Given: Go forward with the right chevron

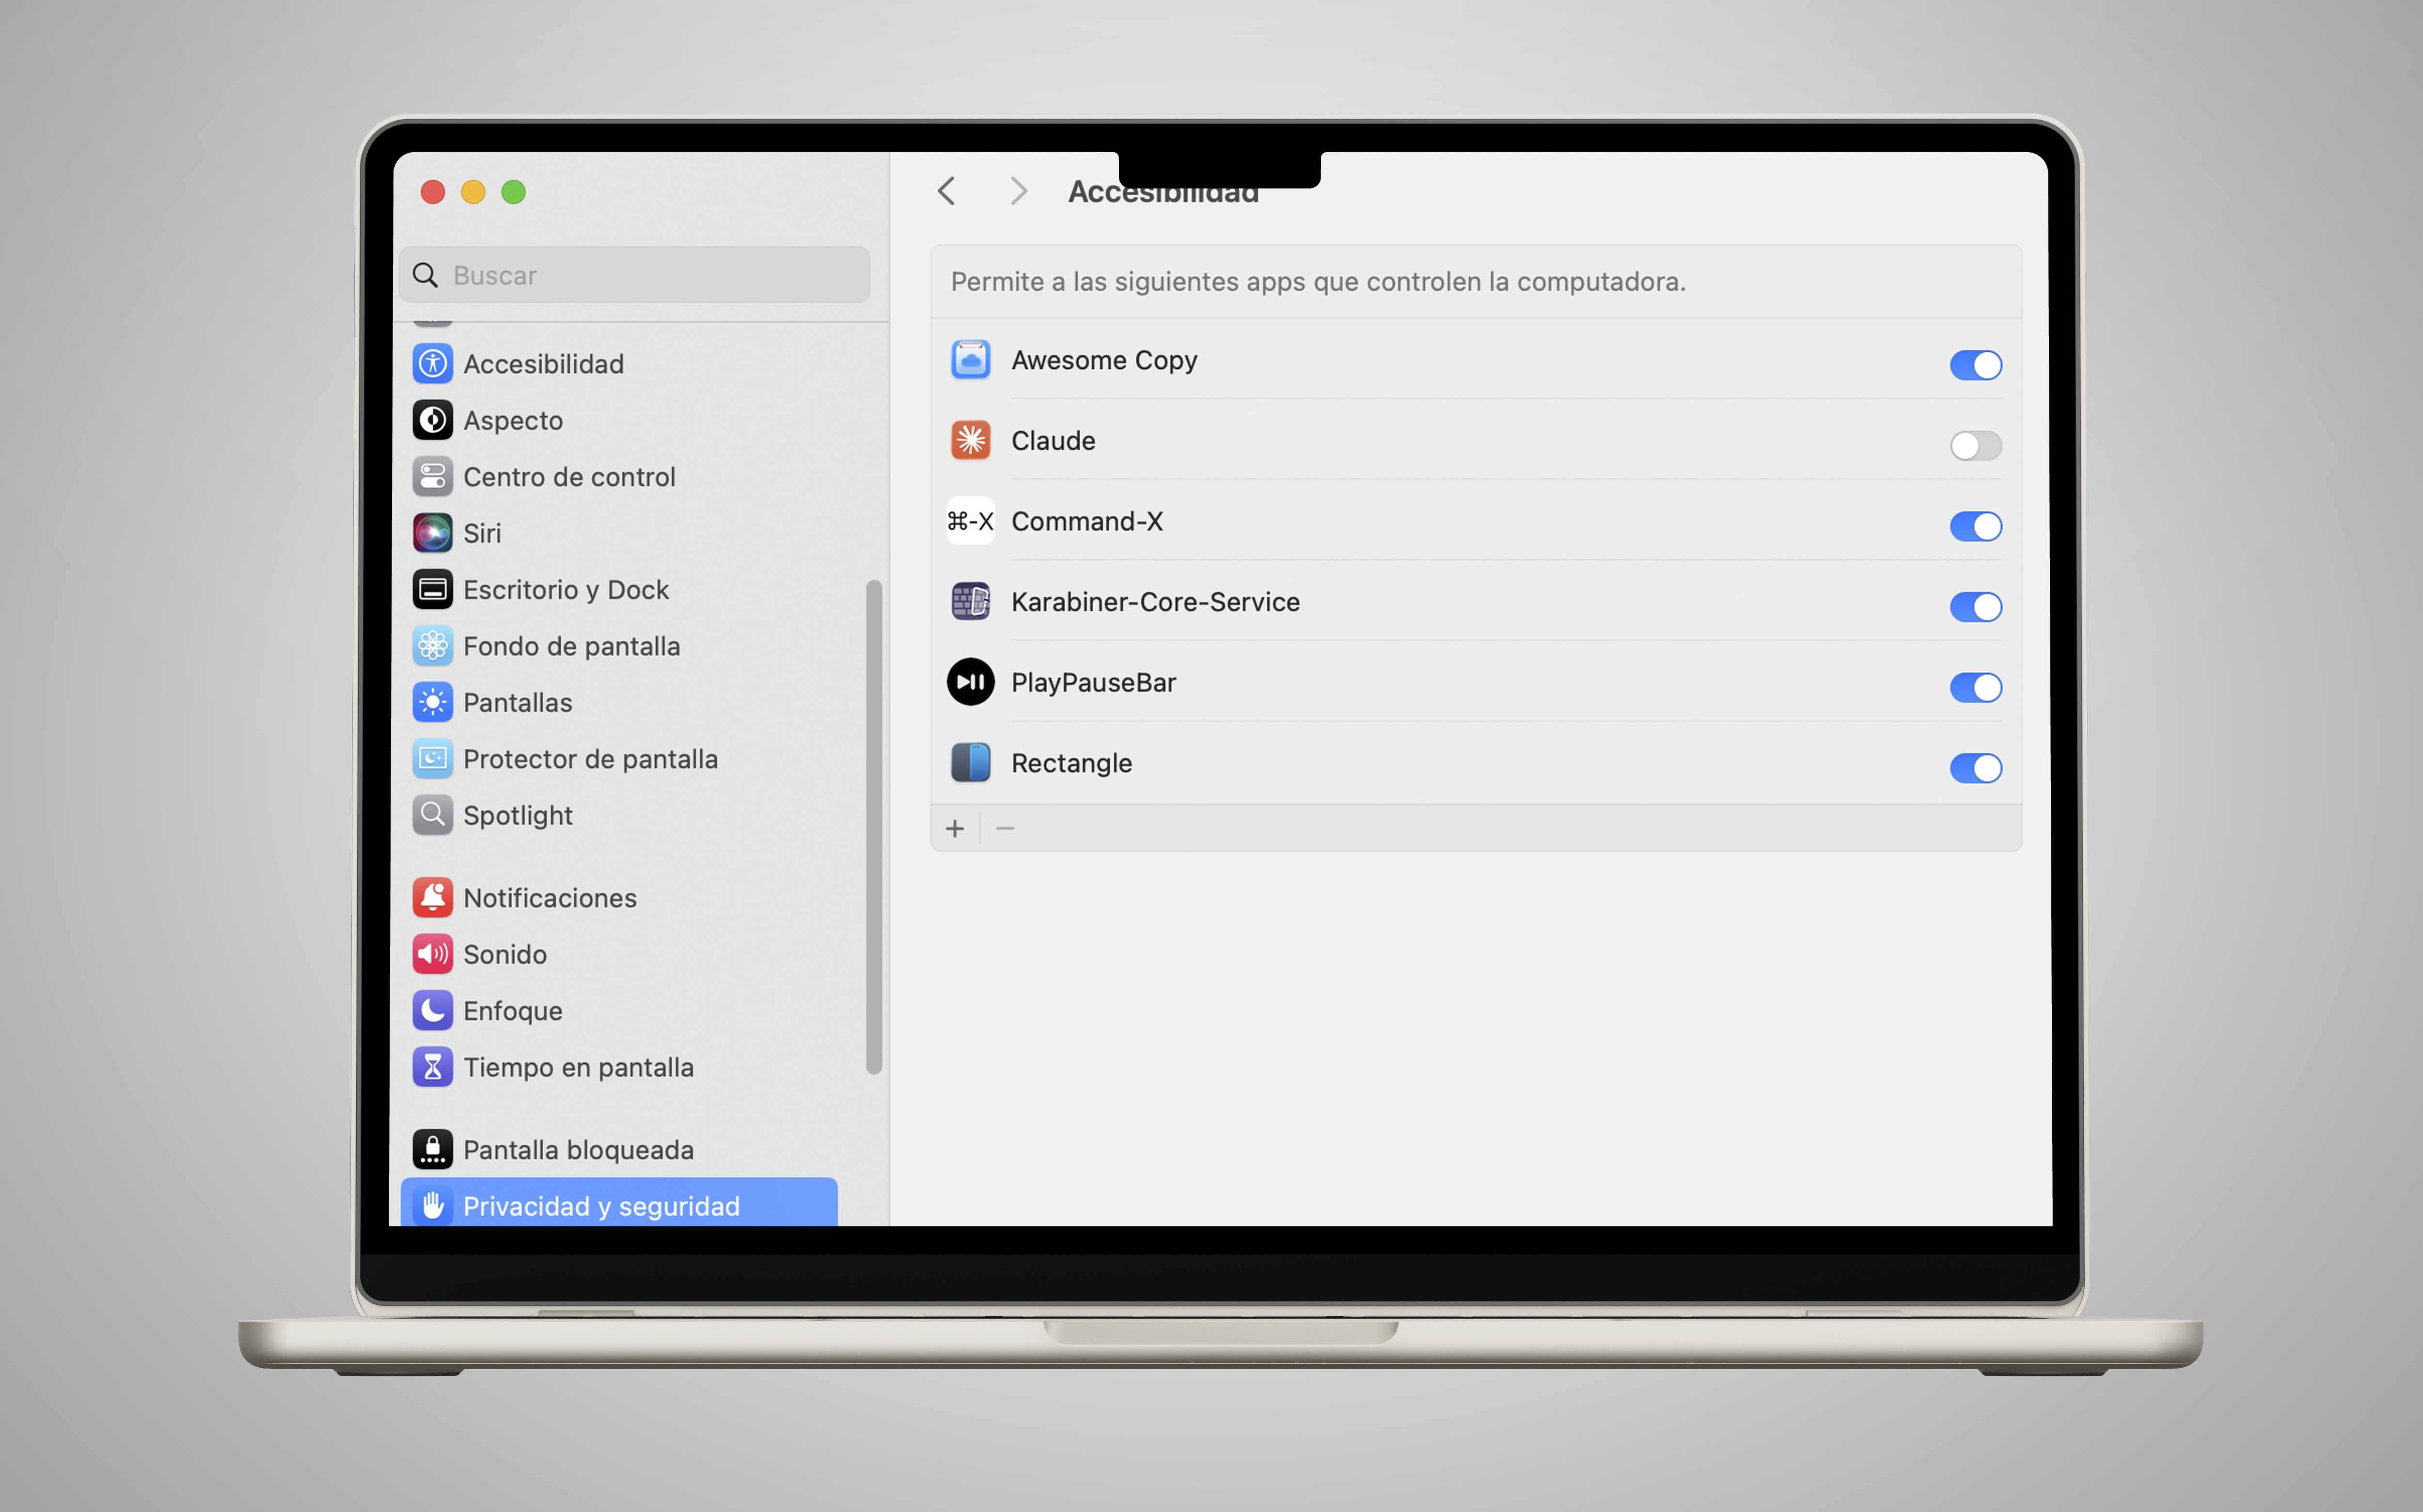Looking at the screenshot, I should [x=1018, y=190].
